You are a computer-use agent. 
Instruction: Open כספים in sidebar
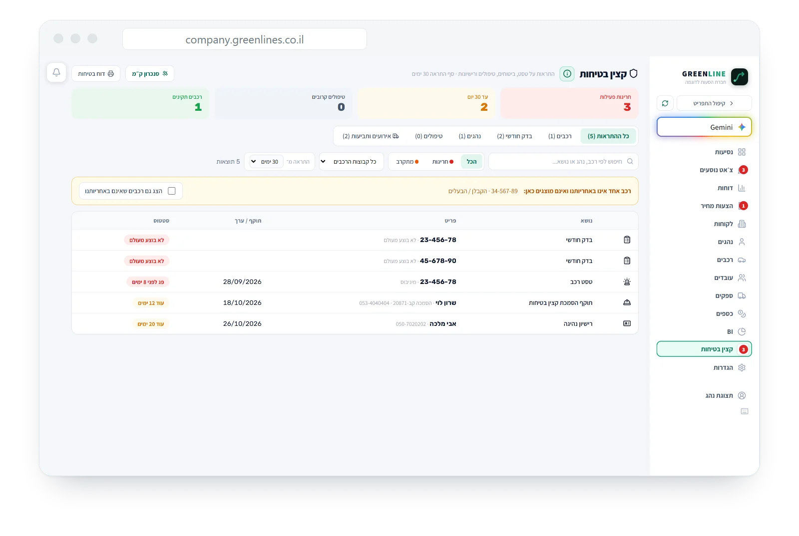pos(704,313)
